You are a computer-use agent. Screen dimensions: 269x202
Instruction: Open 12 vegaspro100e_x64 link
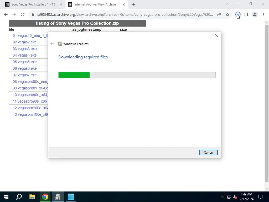(x=30, y=108)
